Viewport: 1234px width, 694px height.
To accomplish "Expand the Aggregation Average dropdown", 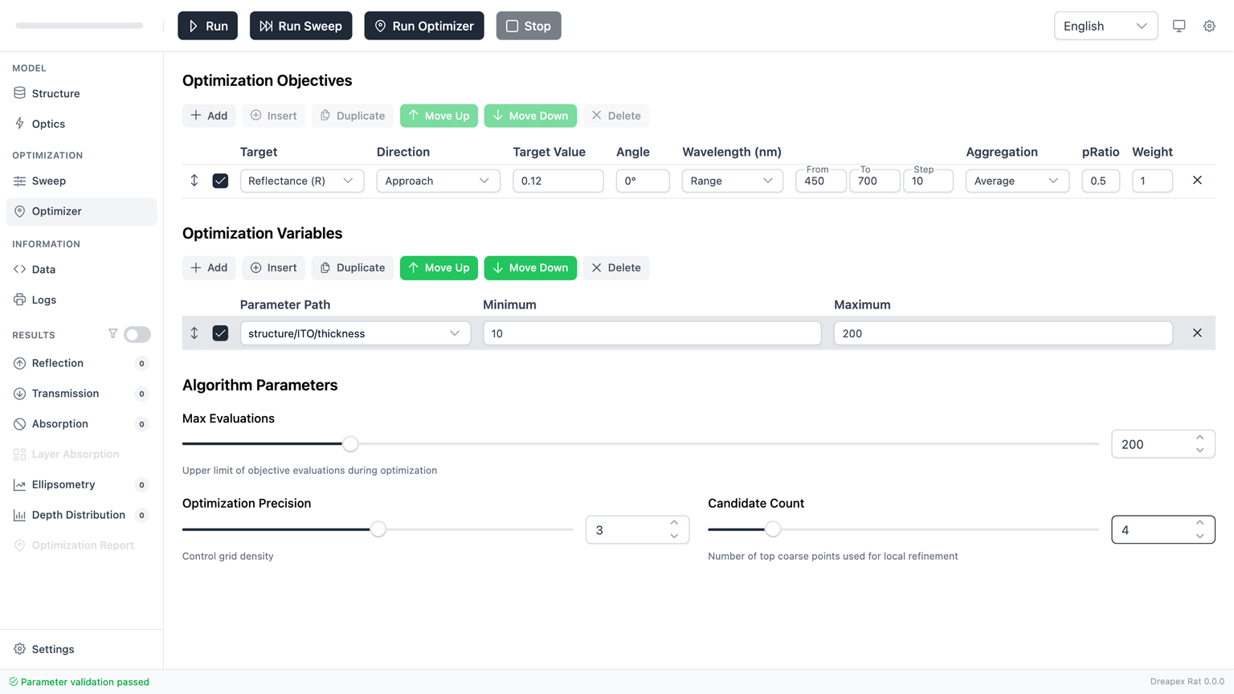I will tap(1016, 181).
